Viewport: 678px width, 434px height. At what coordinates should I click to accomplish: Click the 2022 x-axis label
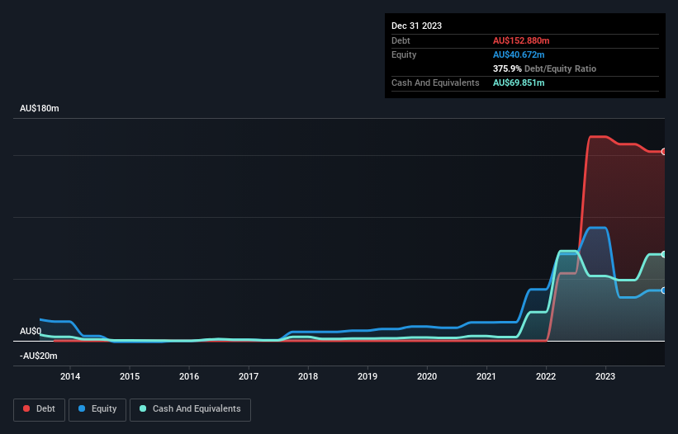[x=546, y=376]
